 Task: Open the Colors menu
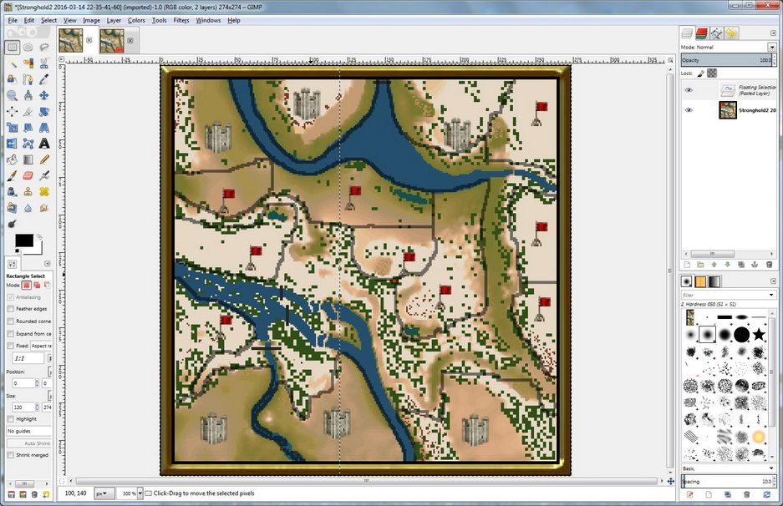tap(136, 20)
